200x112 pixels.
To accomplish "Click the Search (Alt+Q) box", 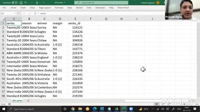I will click(101, 2).
